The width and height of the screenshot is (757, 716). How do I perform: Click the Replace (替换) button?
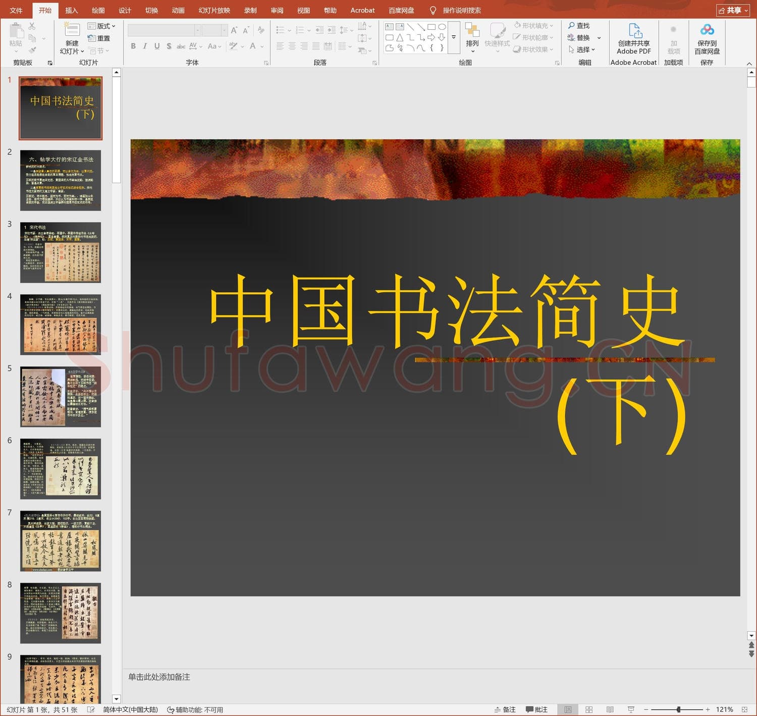(579, 37)
